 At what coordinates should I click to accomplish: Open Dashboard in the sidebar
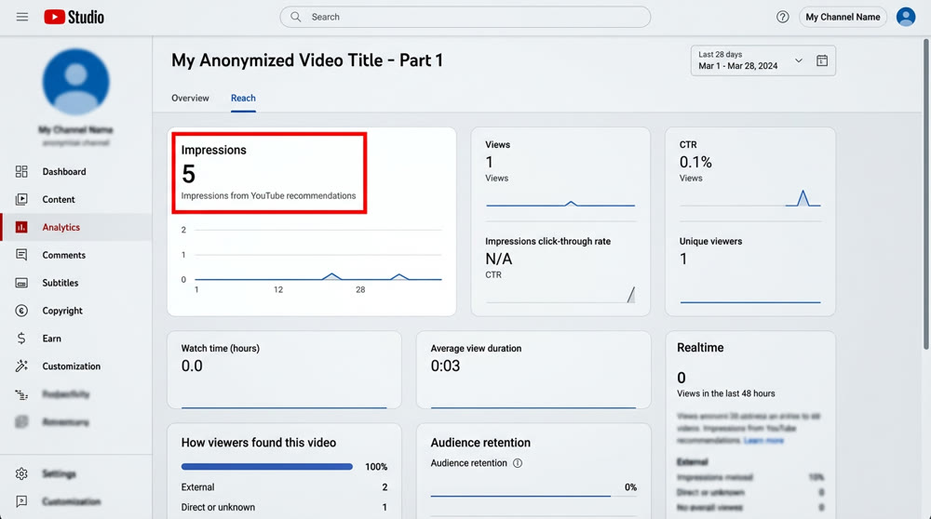64,171
